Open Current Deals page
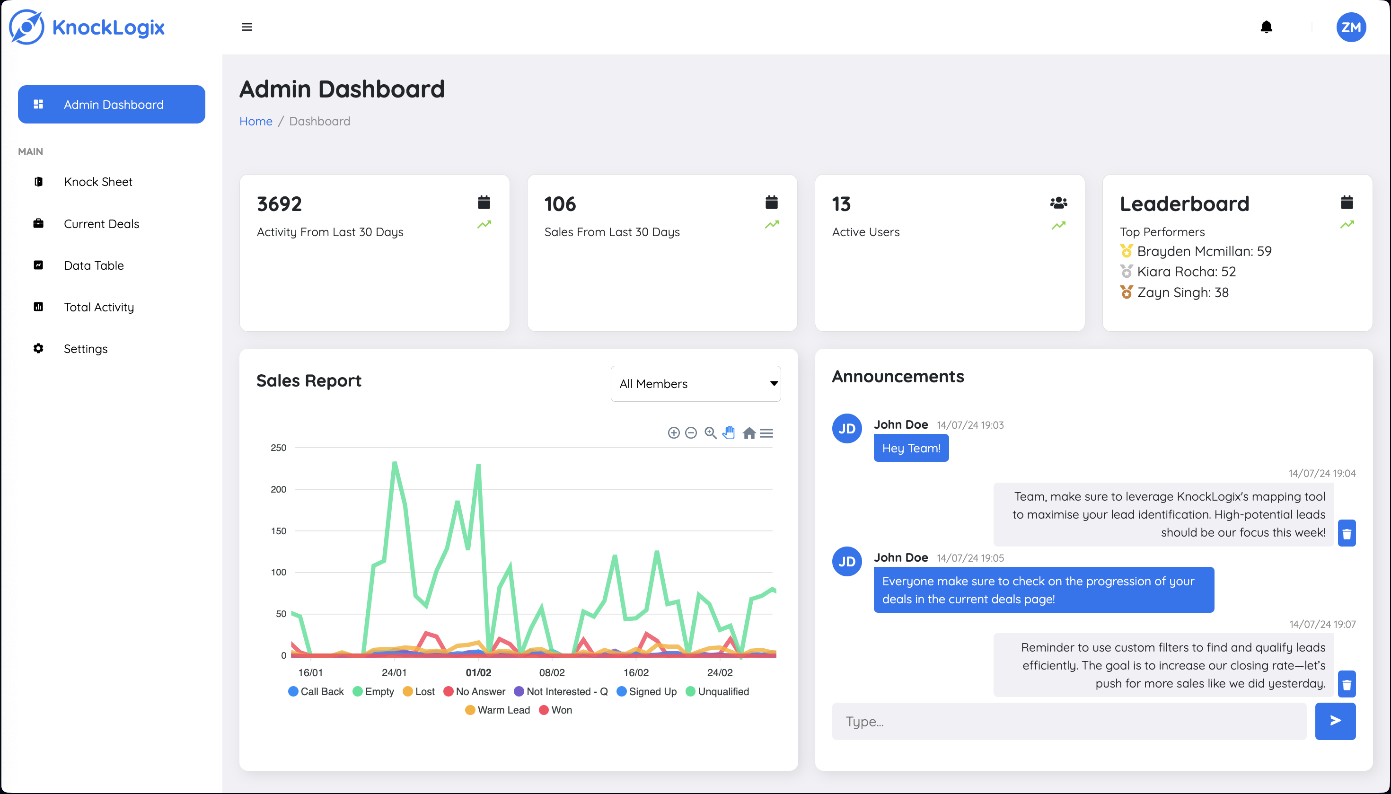The height and width of the screenshot is (794, 1391). 101,224
